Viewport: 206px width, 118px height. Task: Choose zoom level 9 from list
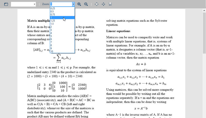coord(62,48)
